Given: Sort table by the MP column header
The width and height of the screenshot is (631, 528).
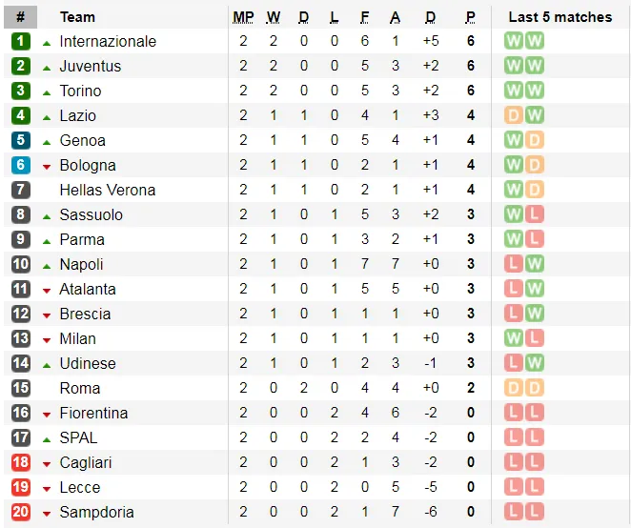Looking at the screenshot, I should [x=243, y=17].
